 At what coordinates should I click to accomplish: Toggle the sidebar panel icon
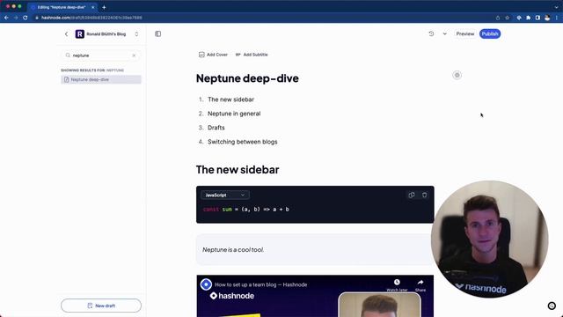158,33
